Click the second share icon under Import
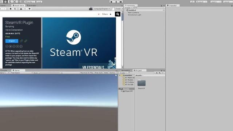Screen dimensions: 233x131 pyautogui.click(x=11, y=47)
